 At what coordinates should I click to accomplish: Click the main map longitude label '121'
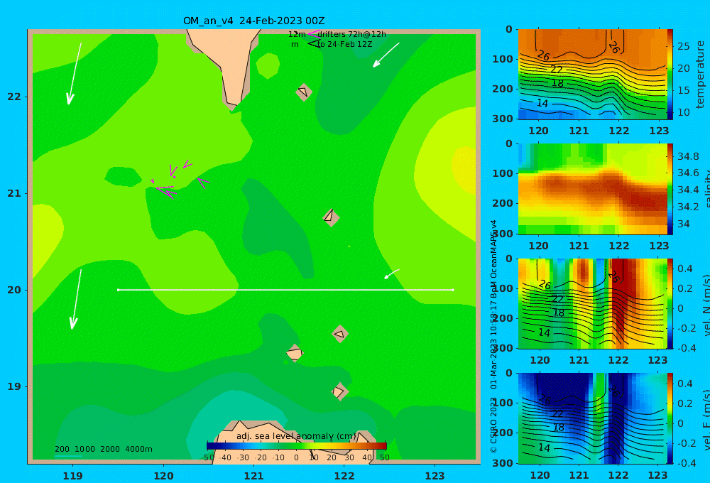[253, 476]
